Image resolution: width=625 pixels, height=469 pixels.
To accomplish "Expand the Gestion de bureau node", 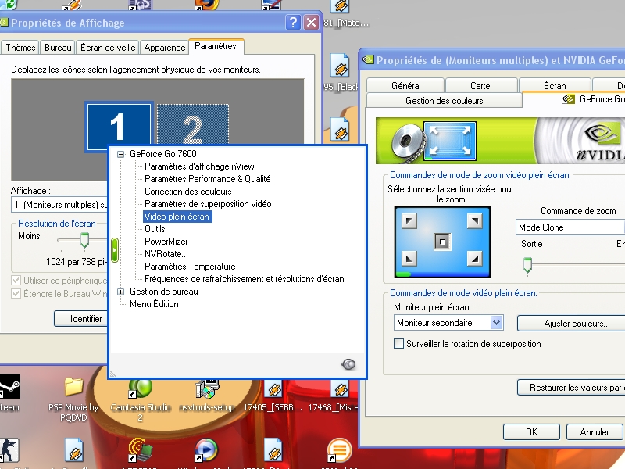I will (x=120, y=292).
